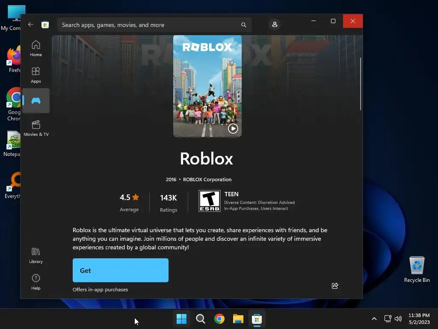Image resolution: width=438 pixels, height=329 pixels.
Task: Share Roblox using the share icon
Action: click(x=335, y=286)
